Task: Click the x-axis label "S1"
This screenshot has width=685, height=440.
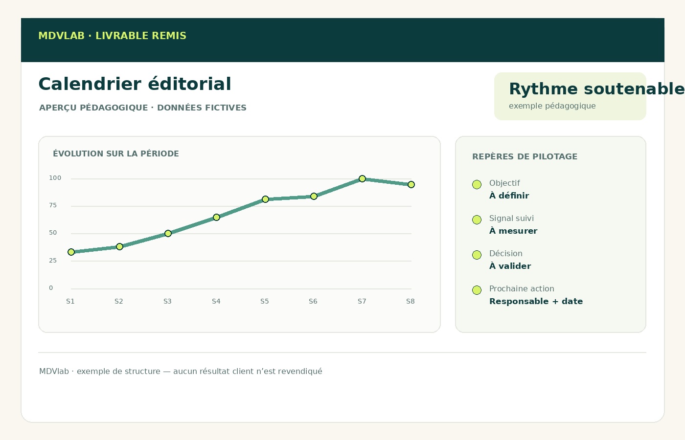Action: pyautogui.click(x=70, y=302)
